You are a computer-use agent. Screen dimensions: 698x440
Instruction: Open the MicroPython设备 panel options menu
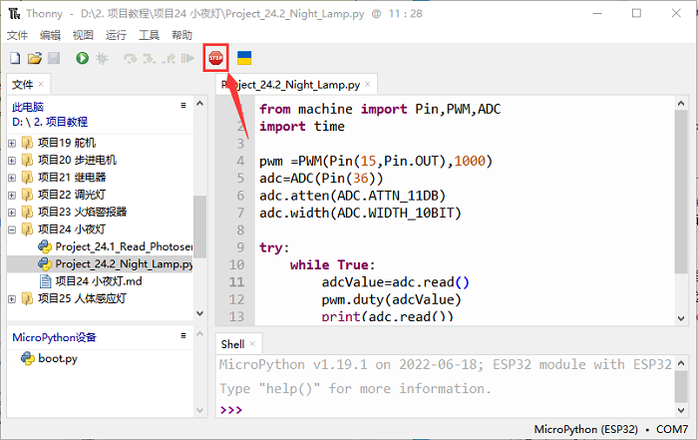pyautogui.click(x=183, y=337)
